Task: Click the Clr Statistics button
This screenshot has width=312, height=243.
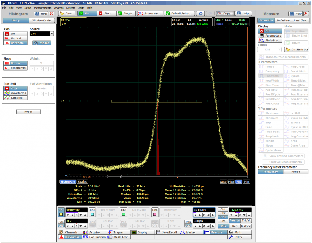Action: click(x=296, y=49)
